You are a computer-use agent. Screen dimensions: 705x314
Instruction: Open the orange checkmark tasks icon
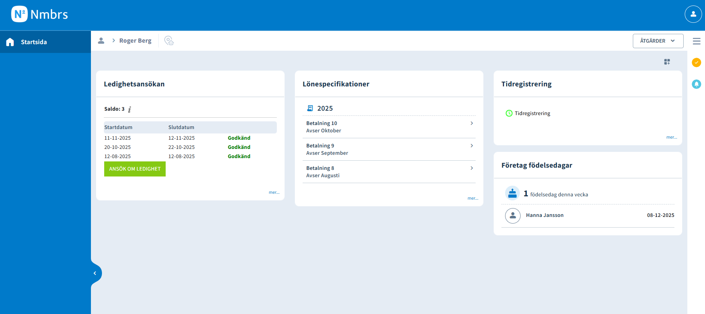[696, 63]
